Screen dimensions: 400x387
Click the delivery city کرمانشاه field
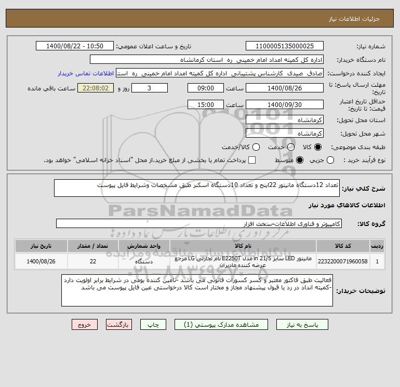tap(285, 133)
